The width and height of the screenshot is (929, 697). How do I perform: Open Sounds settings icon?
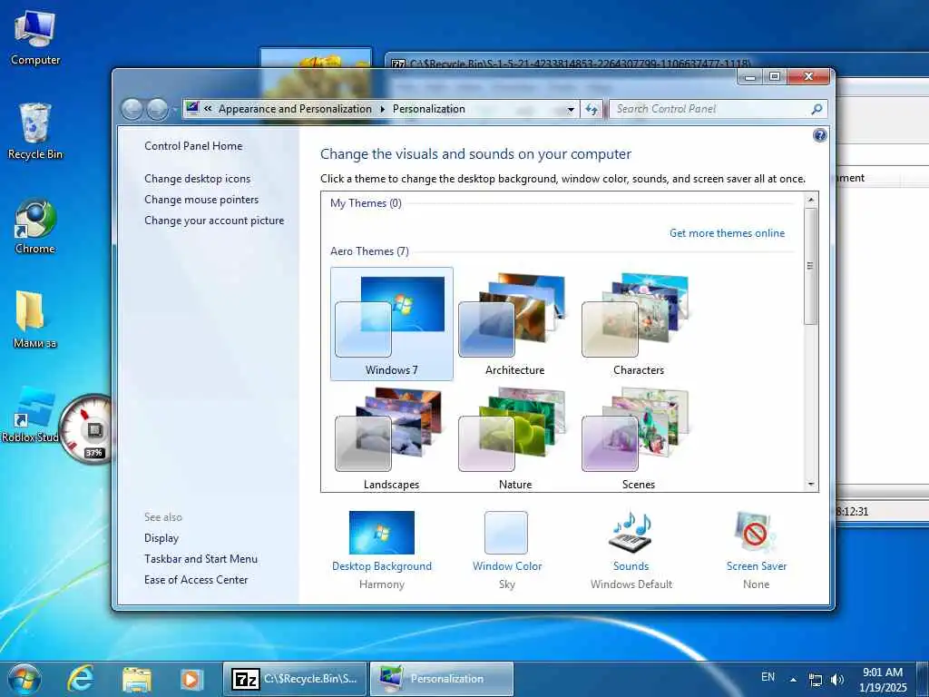631,532
